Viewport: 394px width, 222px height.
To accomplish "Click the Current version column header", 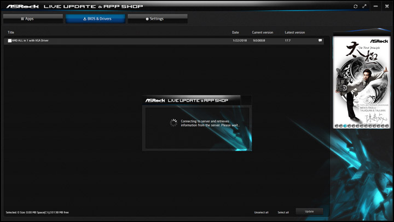I will 263,32.
